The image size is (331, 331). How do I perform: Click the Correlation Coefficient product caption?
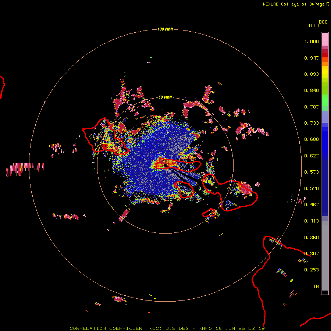pyautogui.click(x=167, y=328)
